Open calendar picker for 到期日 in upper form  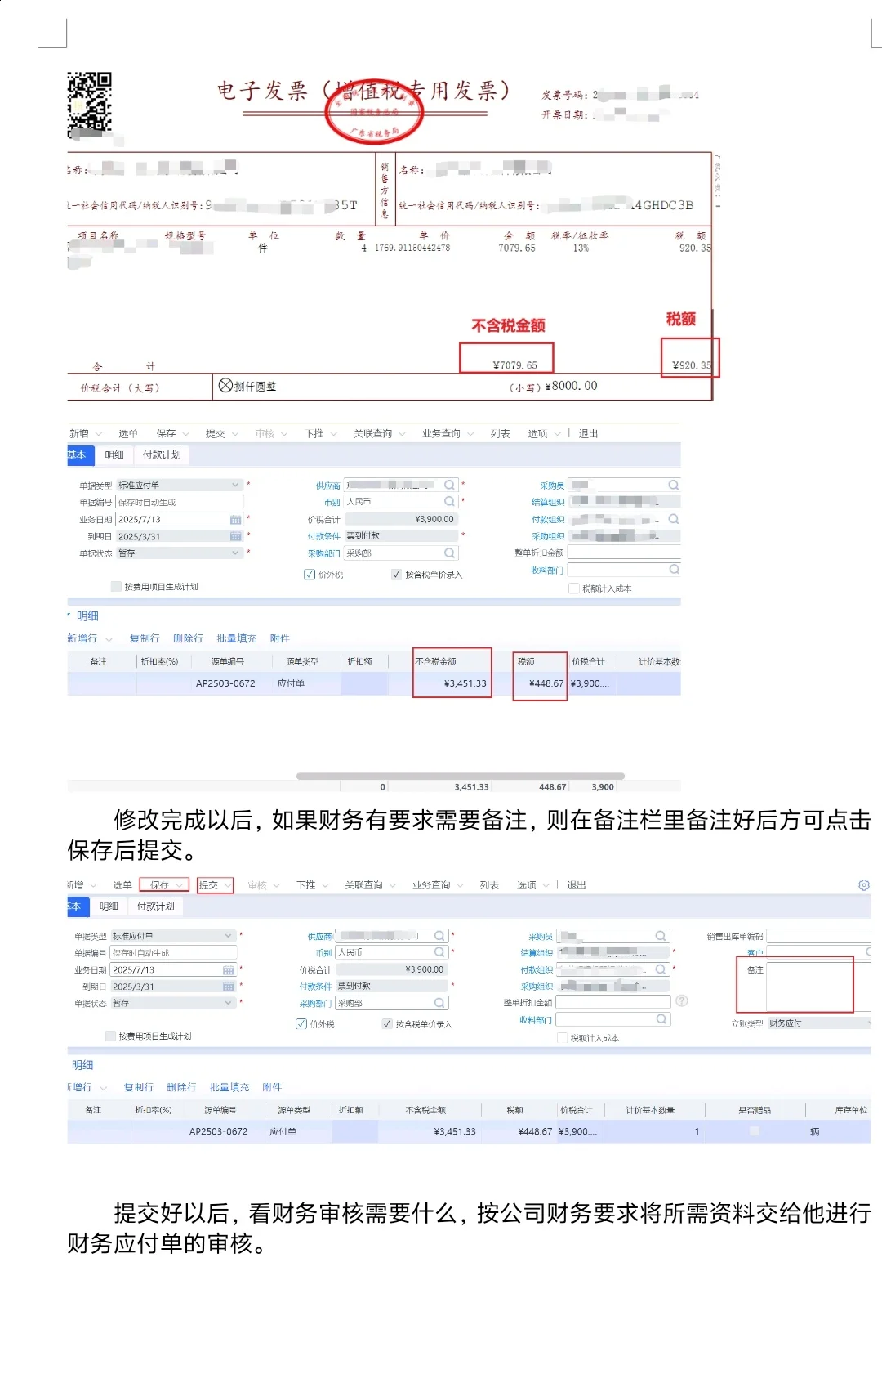pyautogui.click(x=235, y=537)
